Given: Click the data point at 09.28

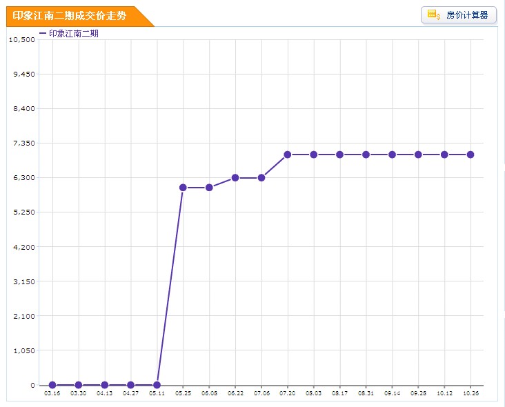Looking at the screenshot, I should click(418, 155).
